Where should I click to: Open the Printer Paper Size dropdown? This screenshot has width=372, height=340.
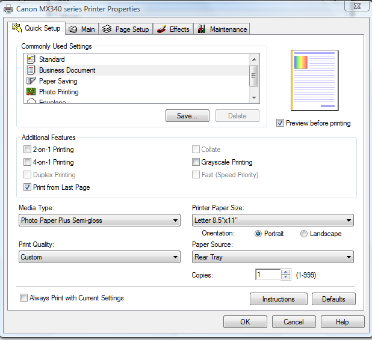[x=273, y=220]
